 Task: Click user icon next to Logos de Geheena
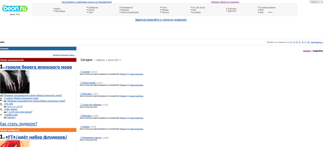pos(81,105)
